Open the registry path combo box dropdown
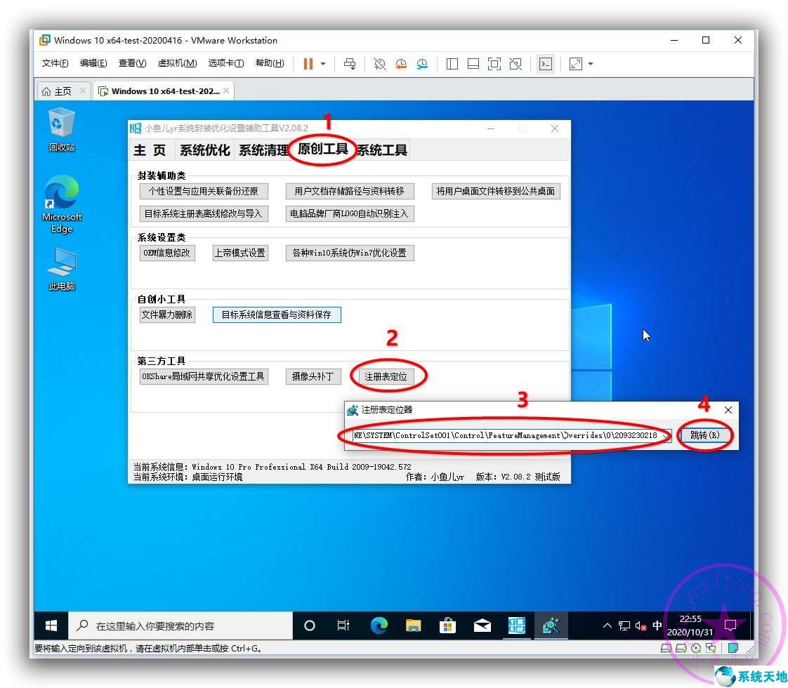This screenshot has height=688, width=788. tap(665, 435)
